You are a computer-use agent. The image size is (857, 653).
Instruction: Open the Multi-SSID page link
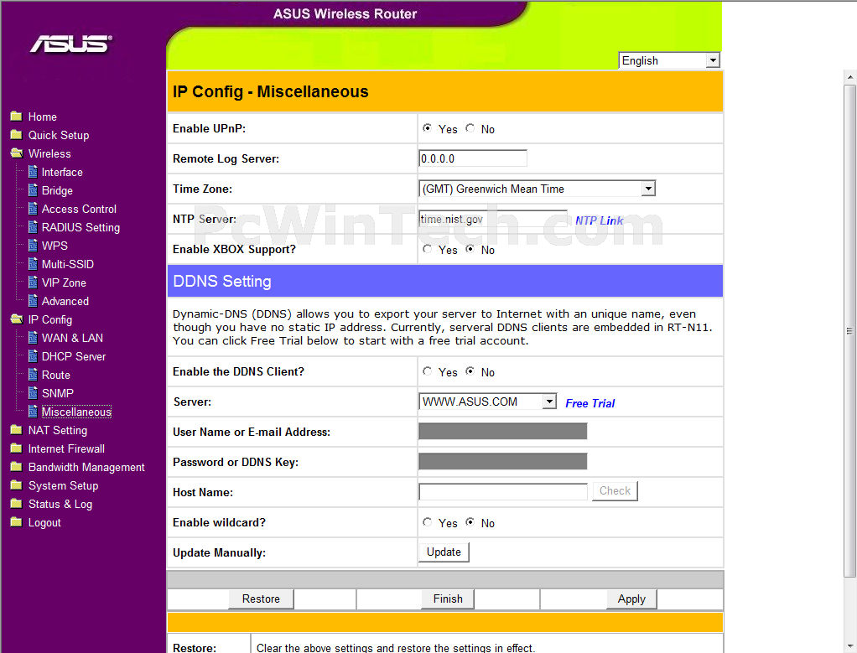point(68,265)
